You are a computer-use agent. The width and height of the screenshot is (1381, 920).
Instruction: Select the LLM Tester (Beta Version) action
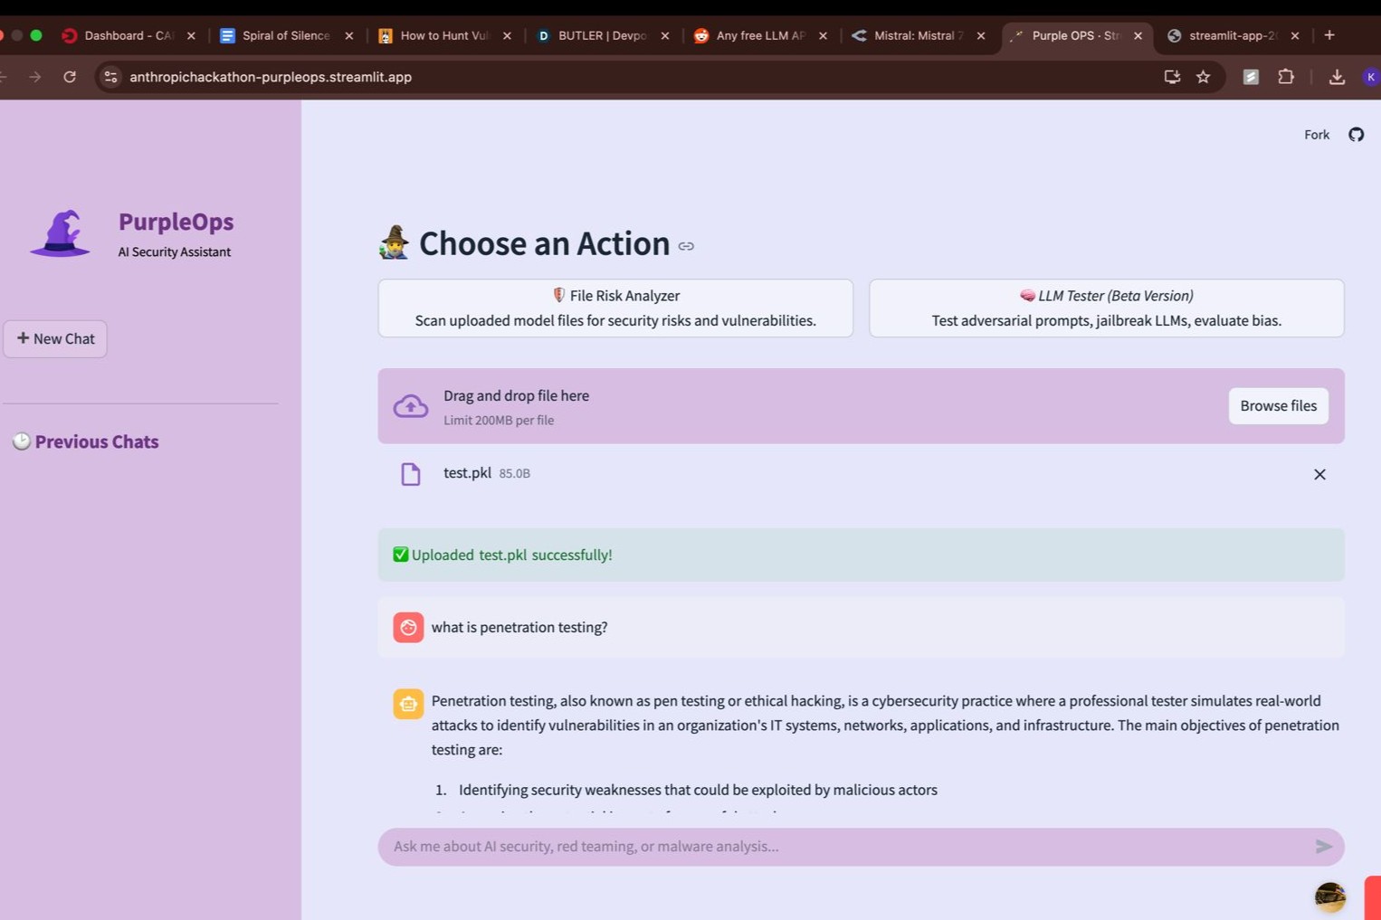[1106, 308]
